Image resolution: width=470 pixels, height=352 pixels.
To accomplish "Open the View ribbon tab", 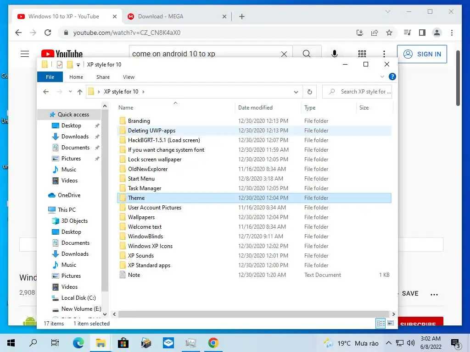I will point(129,77).
